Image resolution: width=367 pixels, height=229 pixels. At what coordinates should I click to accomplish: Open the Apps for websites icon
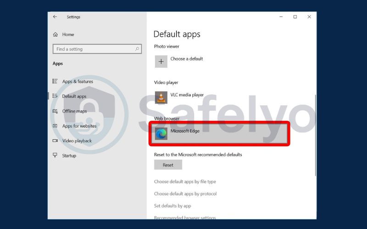55,125
